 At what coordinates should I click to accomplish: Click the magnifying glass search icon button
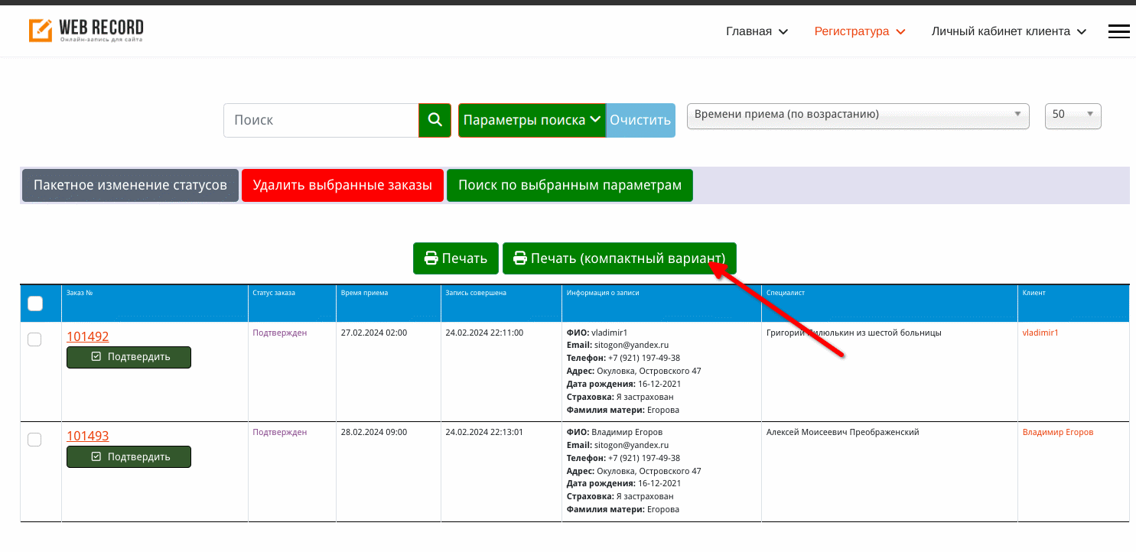point(435,120)
